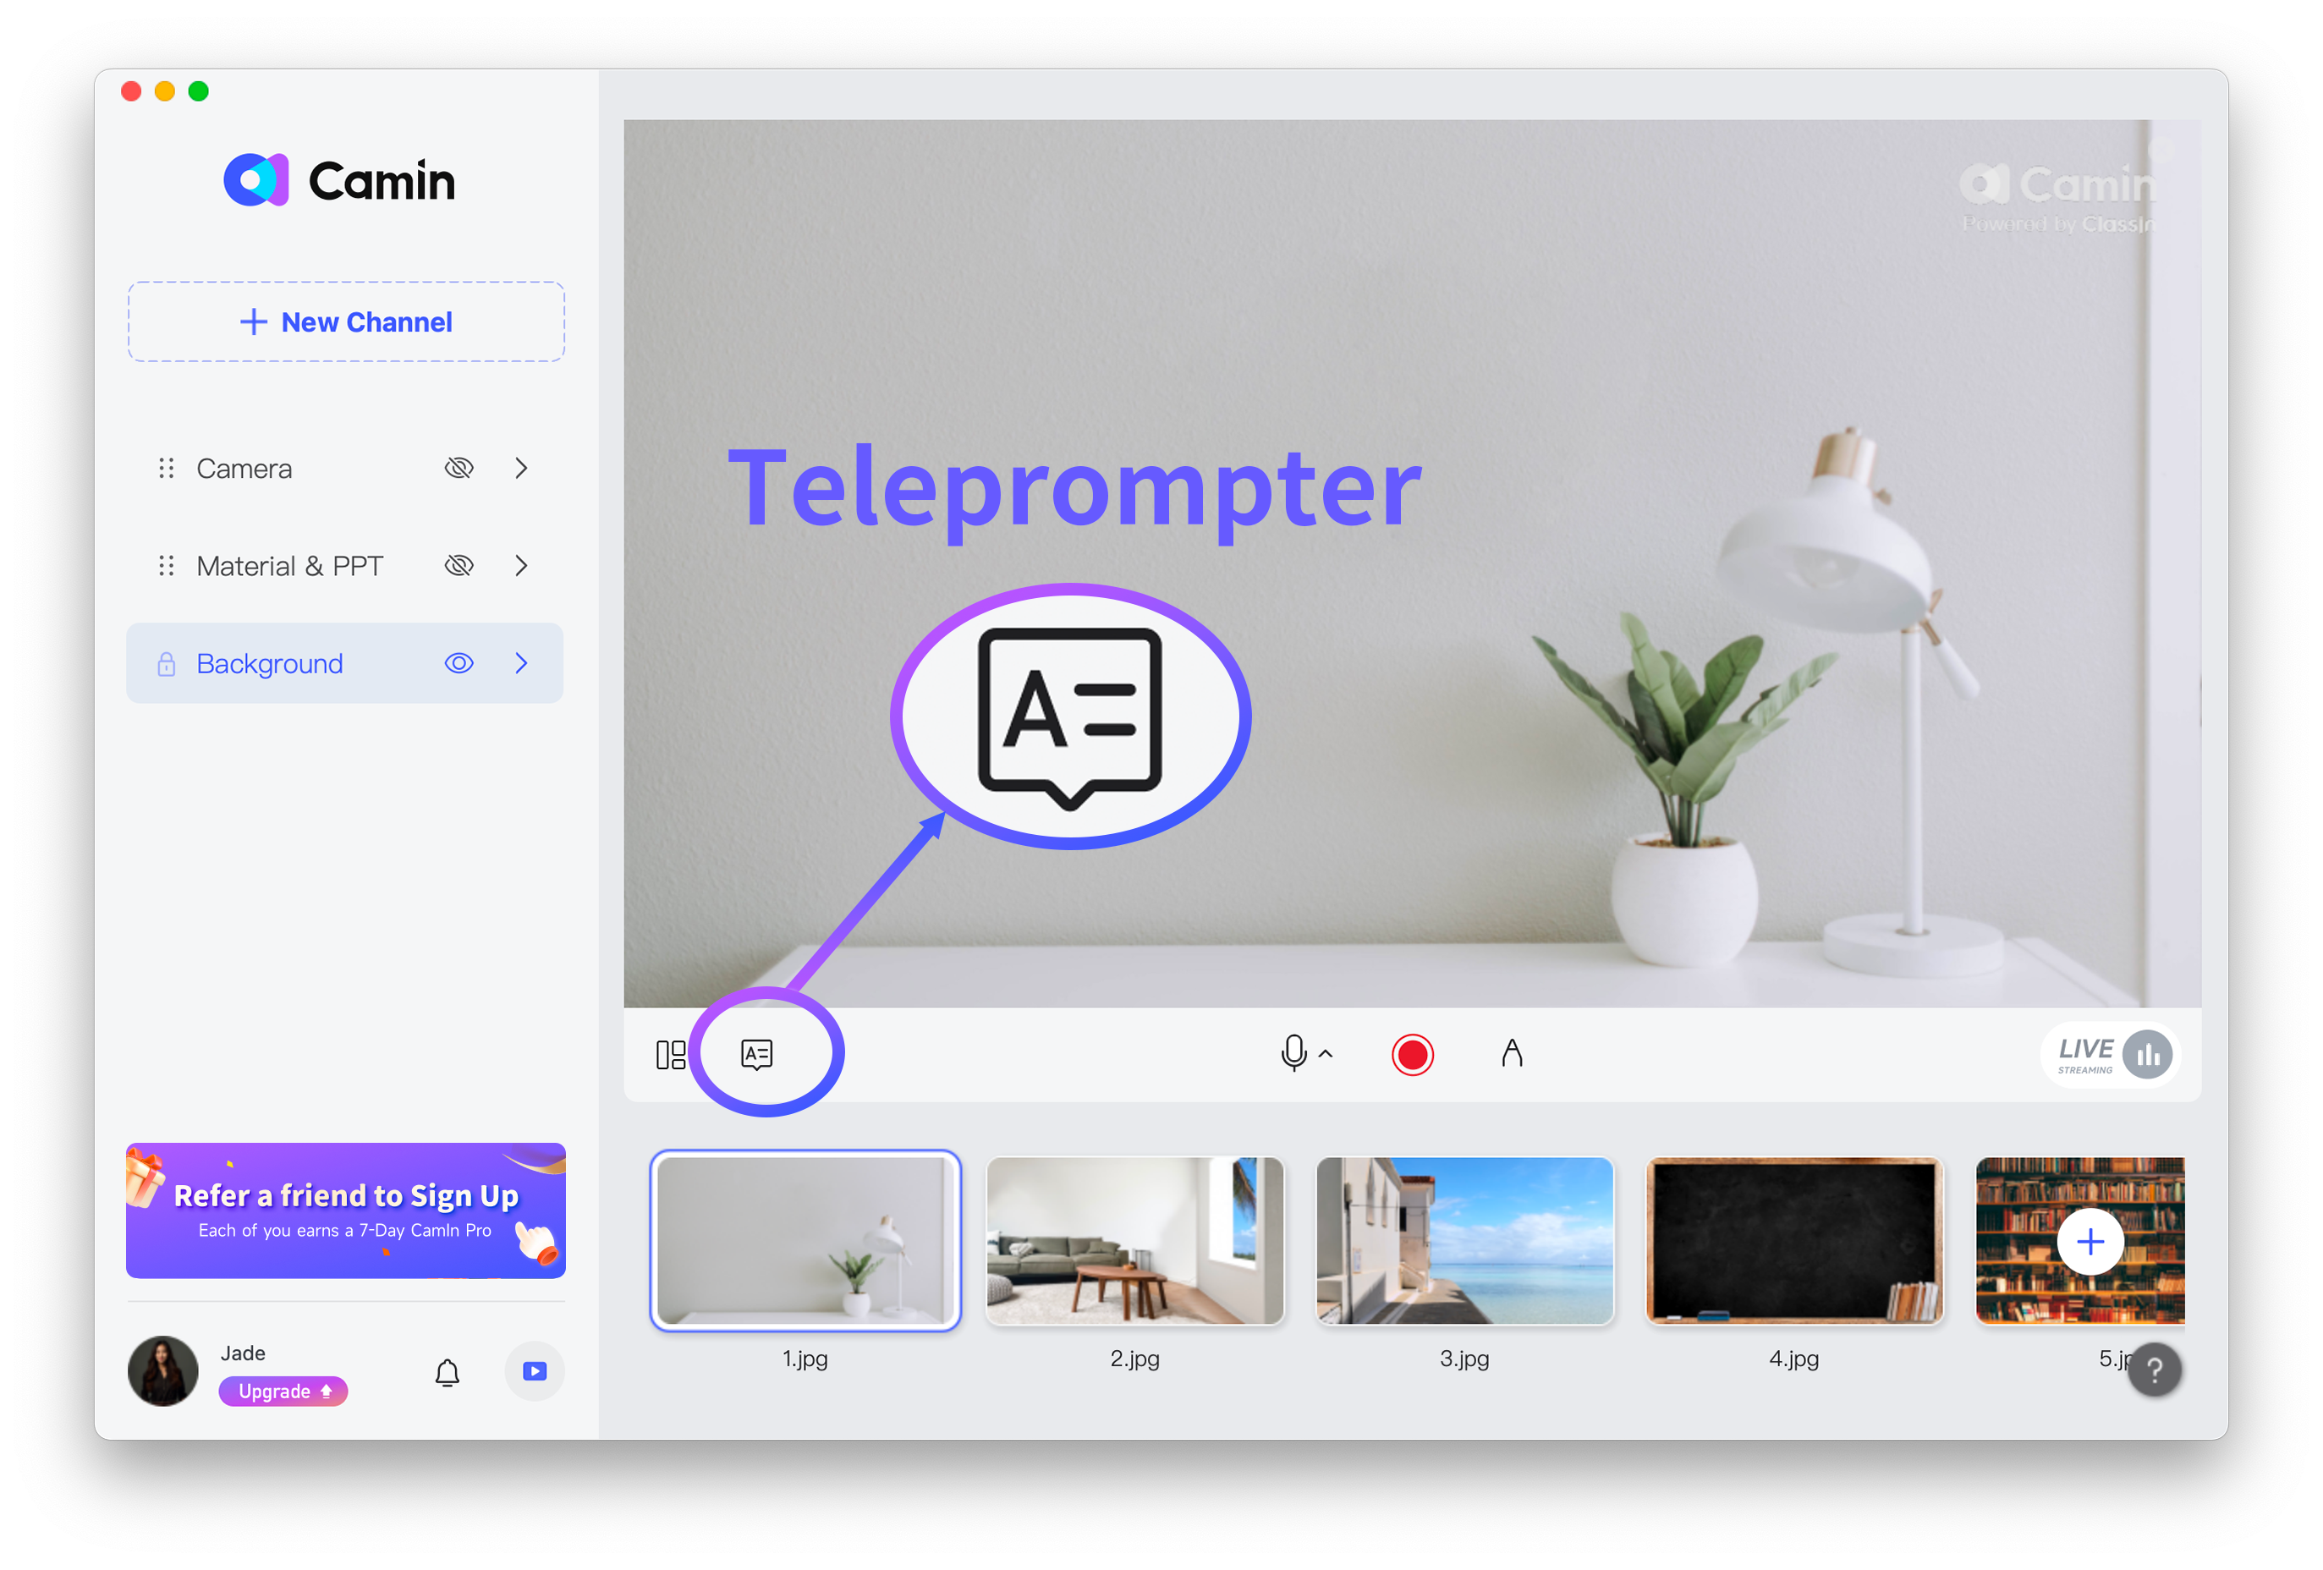
Task: Toggle Material & PPT layer visibility
Action: pyautogui.click(x=459, y=564)
